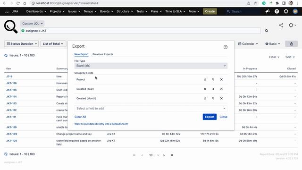Open issue JT-9
Viewport: 302px width, 170px height.
9,76
